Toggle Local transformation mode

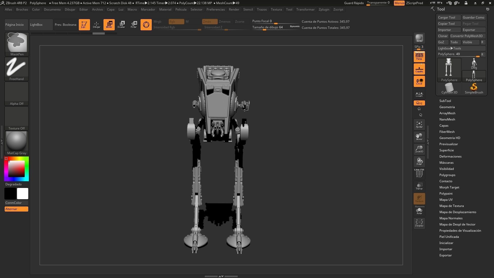click(419, 81)
